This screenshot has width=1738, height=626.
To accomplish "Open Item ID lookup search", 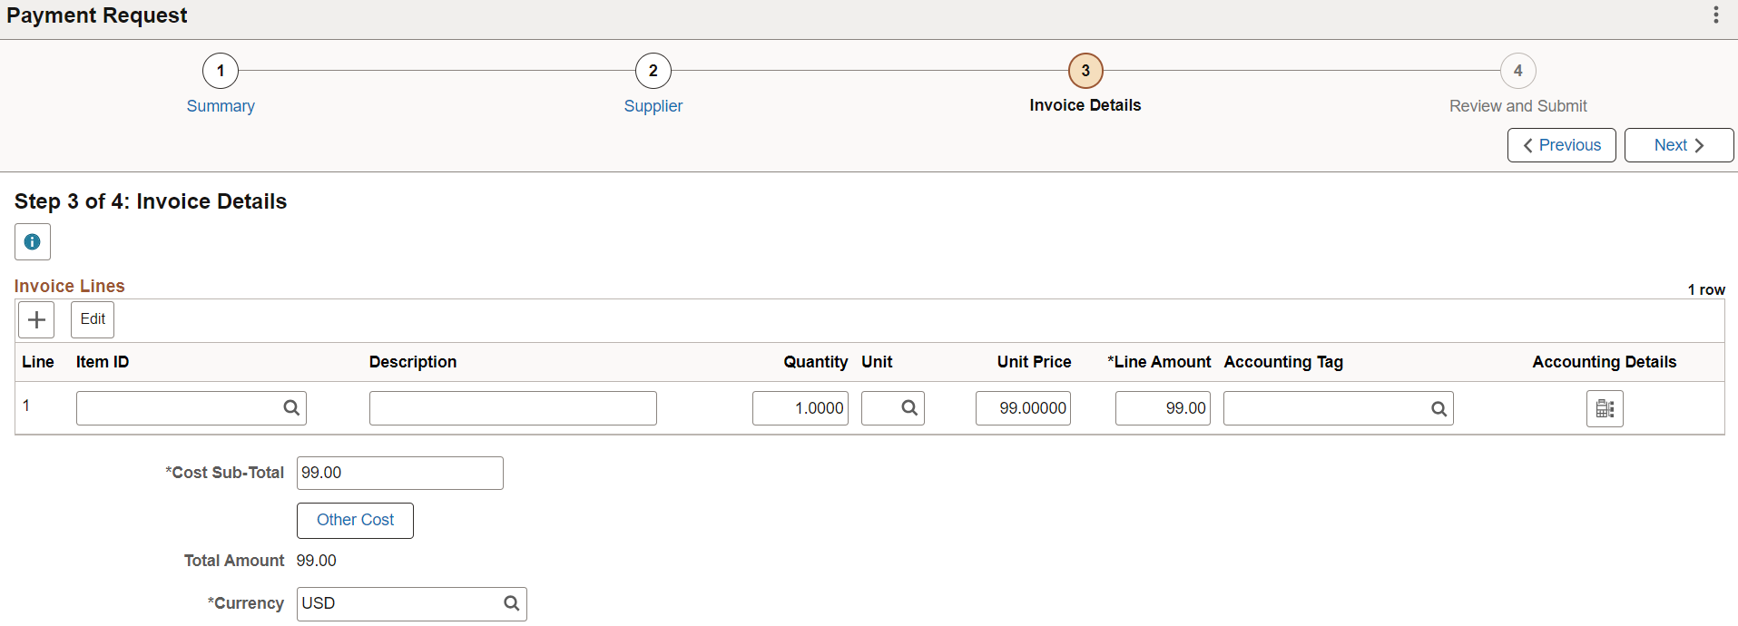I will [291, 408].
